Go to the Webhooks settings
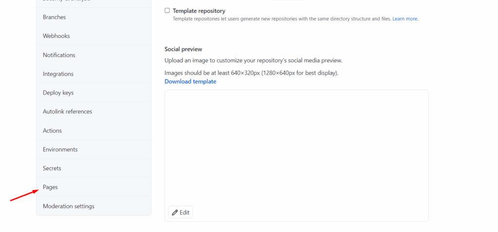This screenshot has height=232, width=498. click(x=94, y=36)
